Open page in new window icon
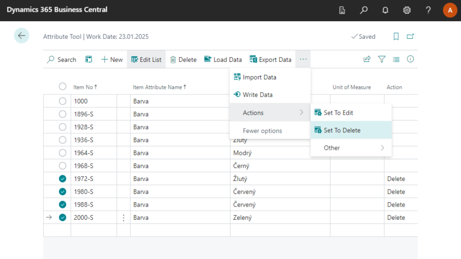This screenshot has width=461, height=259. 410,36
